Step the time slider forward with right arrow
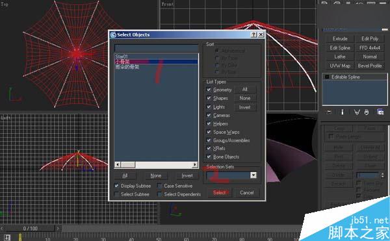This screenshot has width=390, height=241. click(58, 228)
